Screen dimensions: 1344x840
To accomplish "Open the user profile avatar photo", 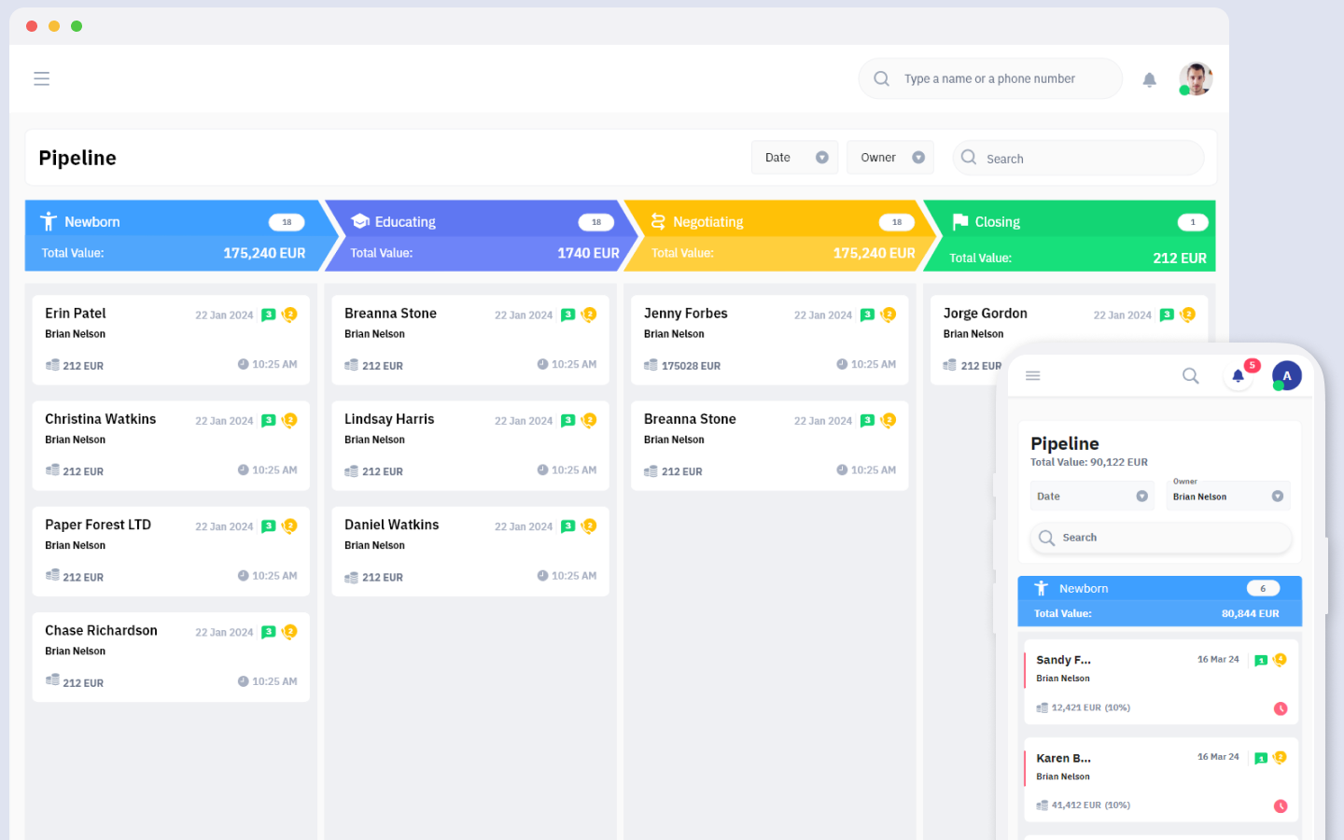I will (x=1196, y=79).
